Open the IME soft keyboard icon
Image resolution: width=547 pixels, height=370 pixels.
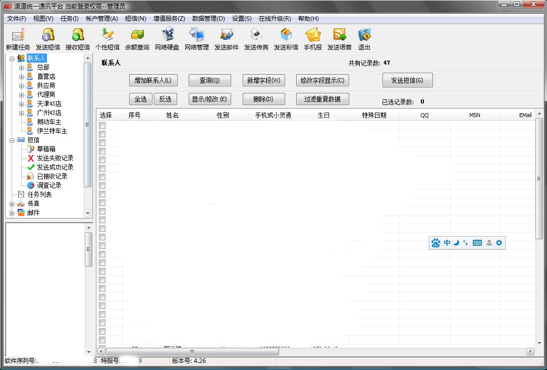pos(477,243)
